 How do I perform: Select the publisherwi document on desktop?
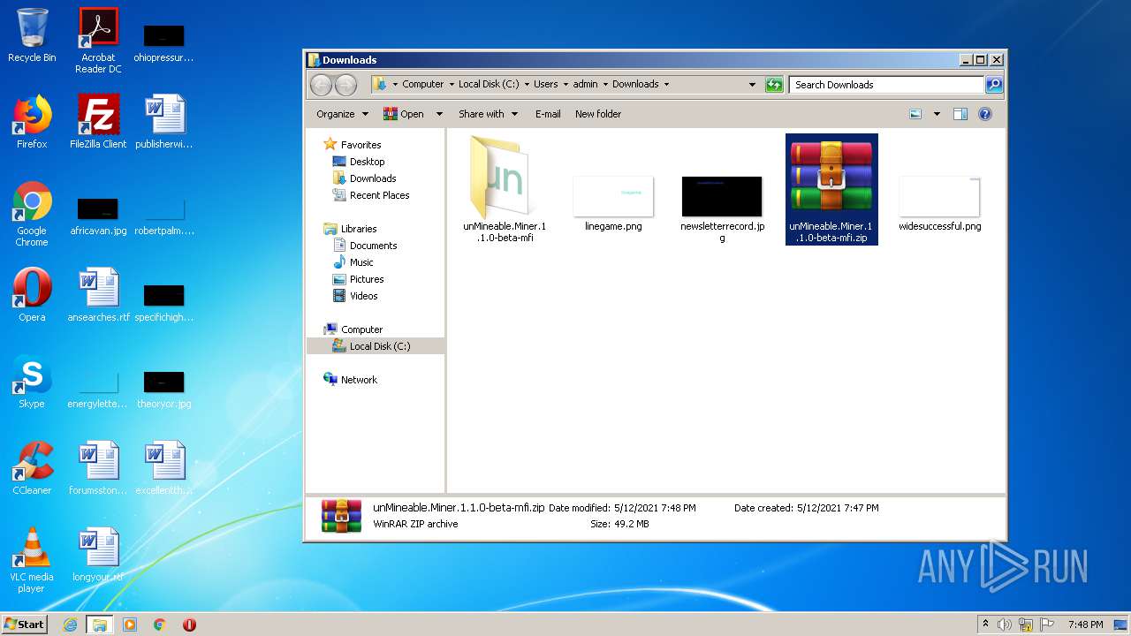tap(164, 122)
